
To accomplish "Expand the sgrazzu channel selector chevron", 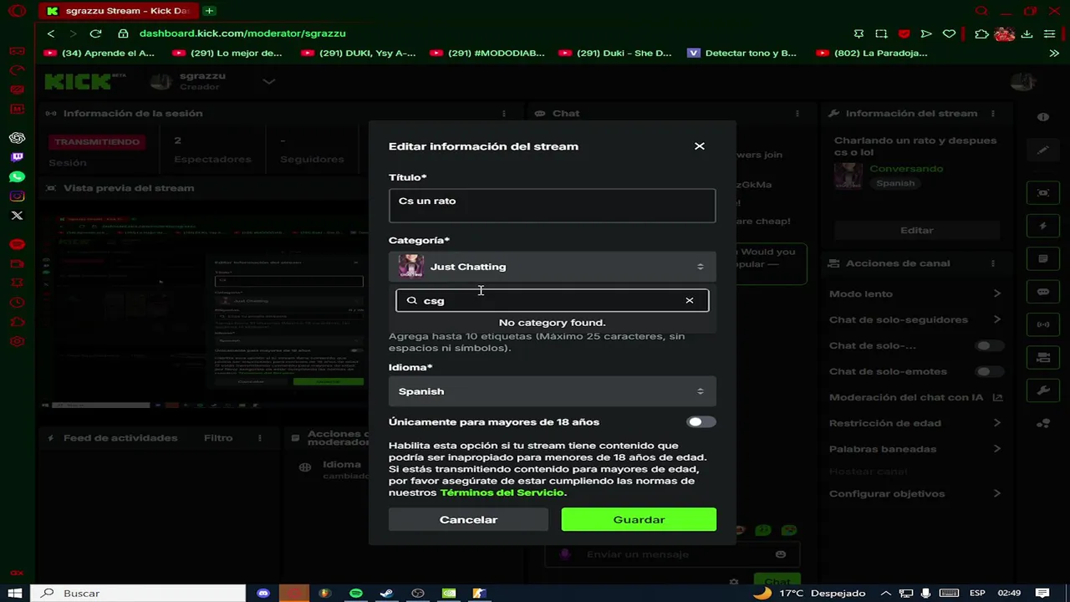I will coord(269,81).
